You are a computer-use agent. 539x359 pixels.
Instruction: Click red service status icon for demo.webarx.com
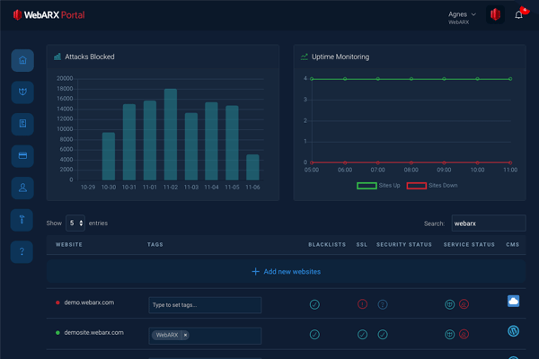(x=464, y=304)
